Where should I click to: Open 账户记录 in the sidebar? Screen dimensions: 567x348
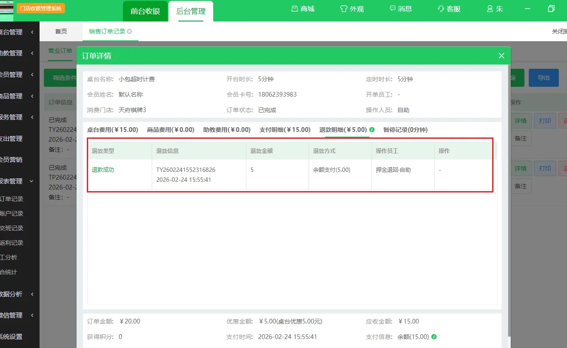pyautogui.click(x=12, y=214)
